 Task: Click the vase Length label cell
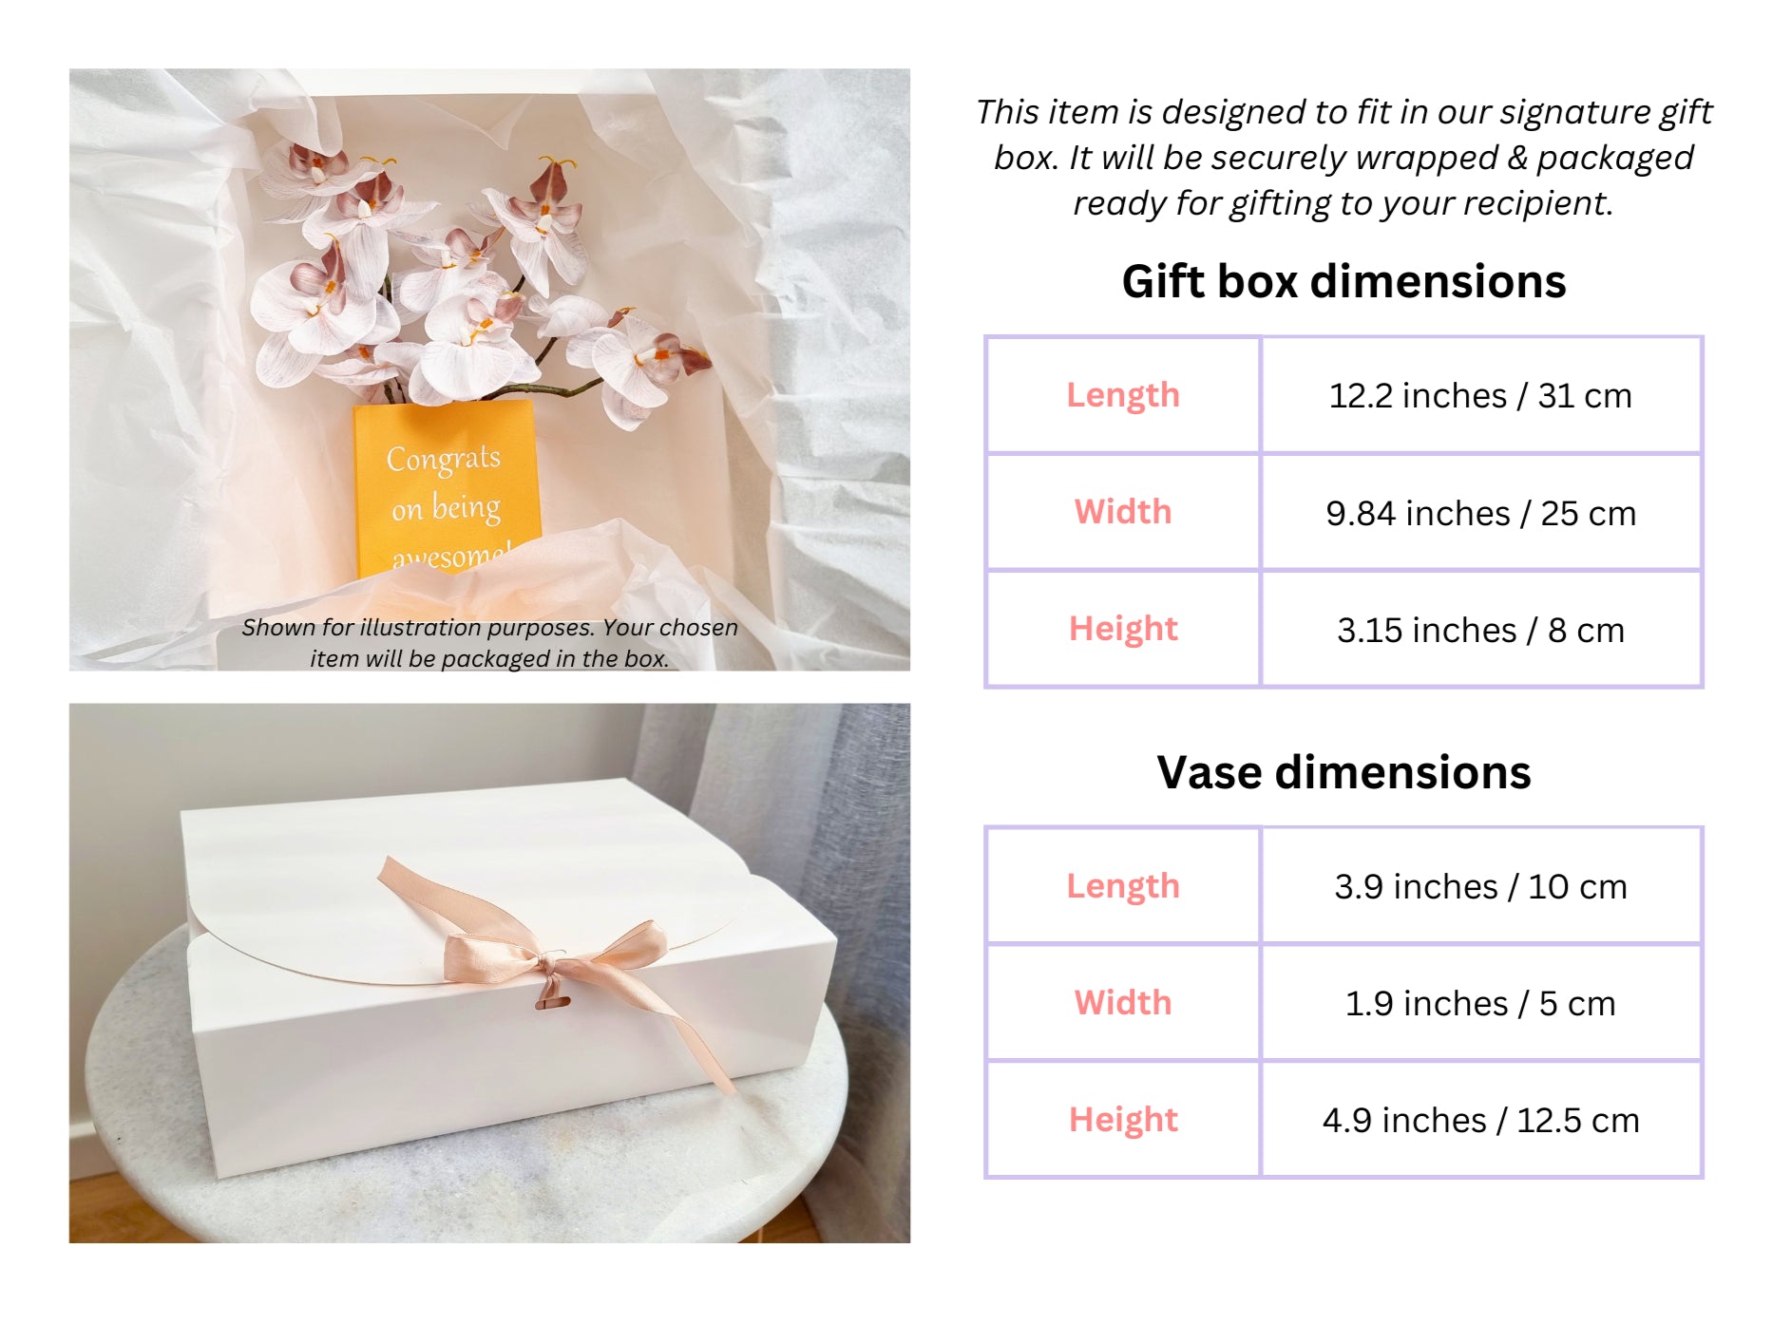(x=1123, y=886)
